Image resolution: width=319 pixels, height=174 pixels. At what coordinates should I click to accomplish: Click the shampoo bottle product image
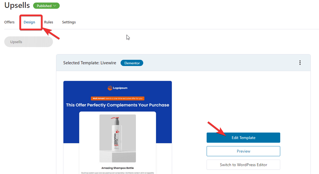[117, 138]
